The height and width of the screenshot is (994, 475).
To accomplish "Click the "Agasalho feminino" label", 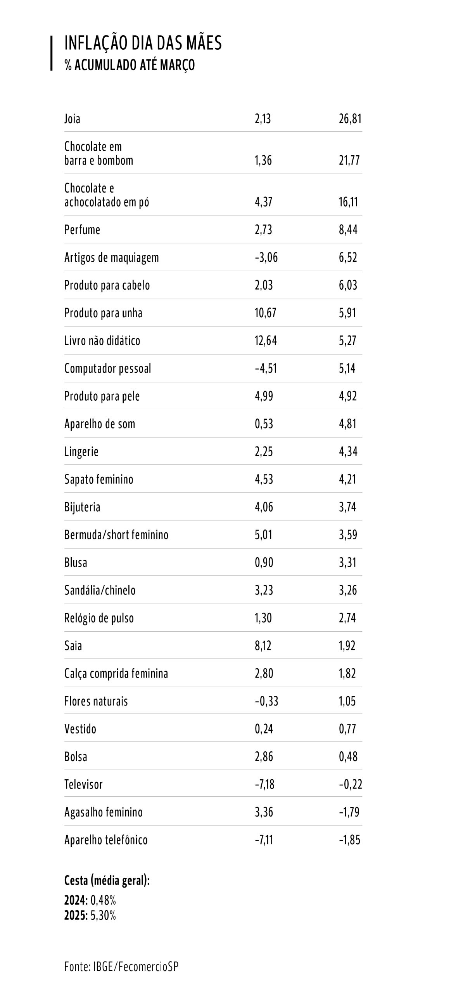I will [103, 812].
